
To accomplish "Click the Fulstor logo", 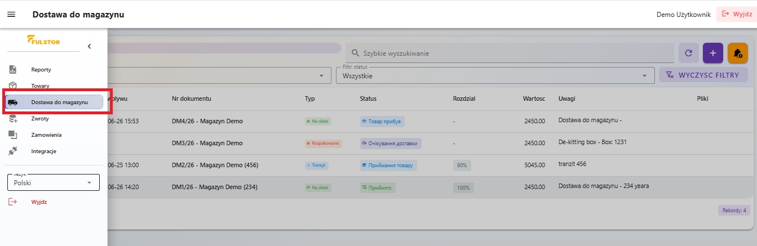I will (x=43, y=41).
